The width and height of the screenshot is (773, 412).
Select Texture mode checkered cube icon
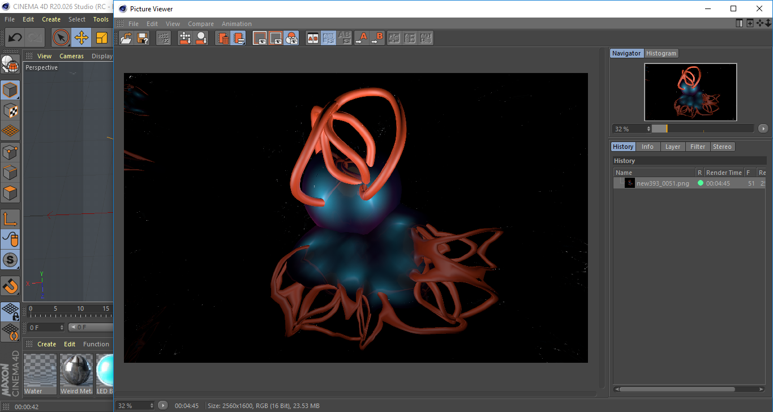[10, 110]
